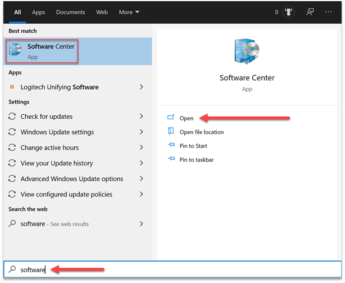Expand Logitech Unifying Software chevron arrow

coord(141,87)
